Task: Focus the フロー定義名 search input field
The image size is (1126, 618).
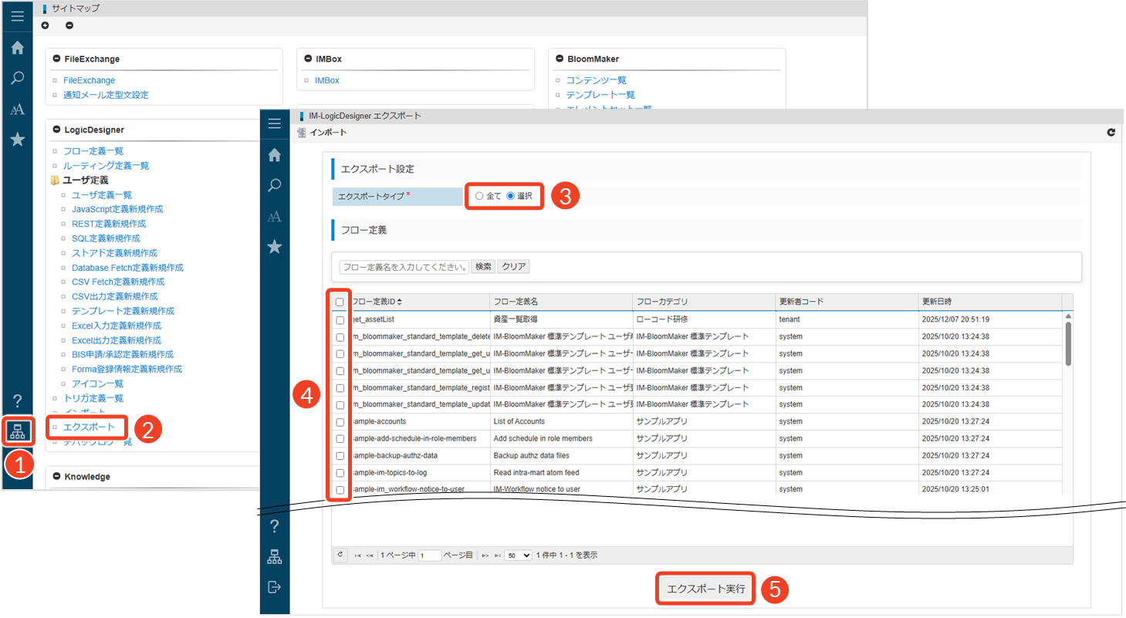Action: [404, 267]
